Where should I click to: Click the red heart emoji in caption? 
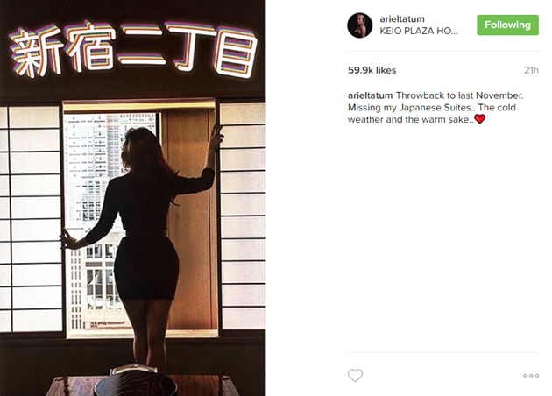[x=480, y=119]
